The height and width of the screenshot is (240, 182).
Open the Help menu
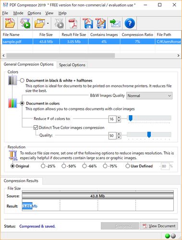tap(62, 13)
